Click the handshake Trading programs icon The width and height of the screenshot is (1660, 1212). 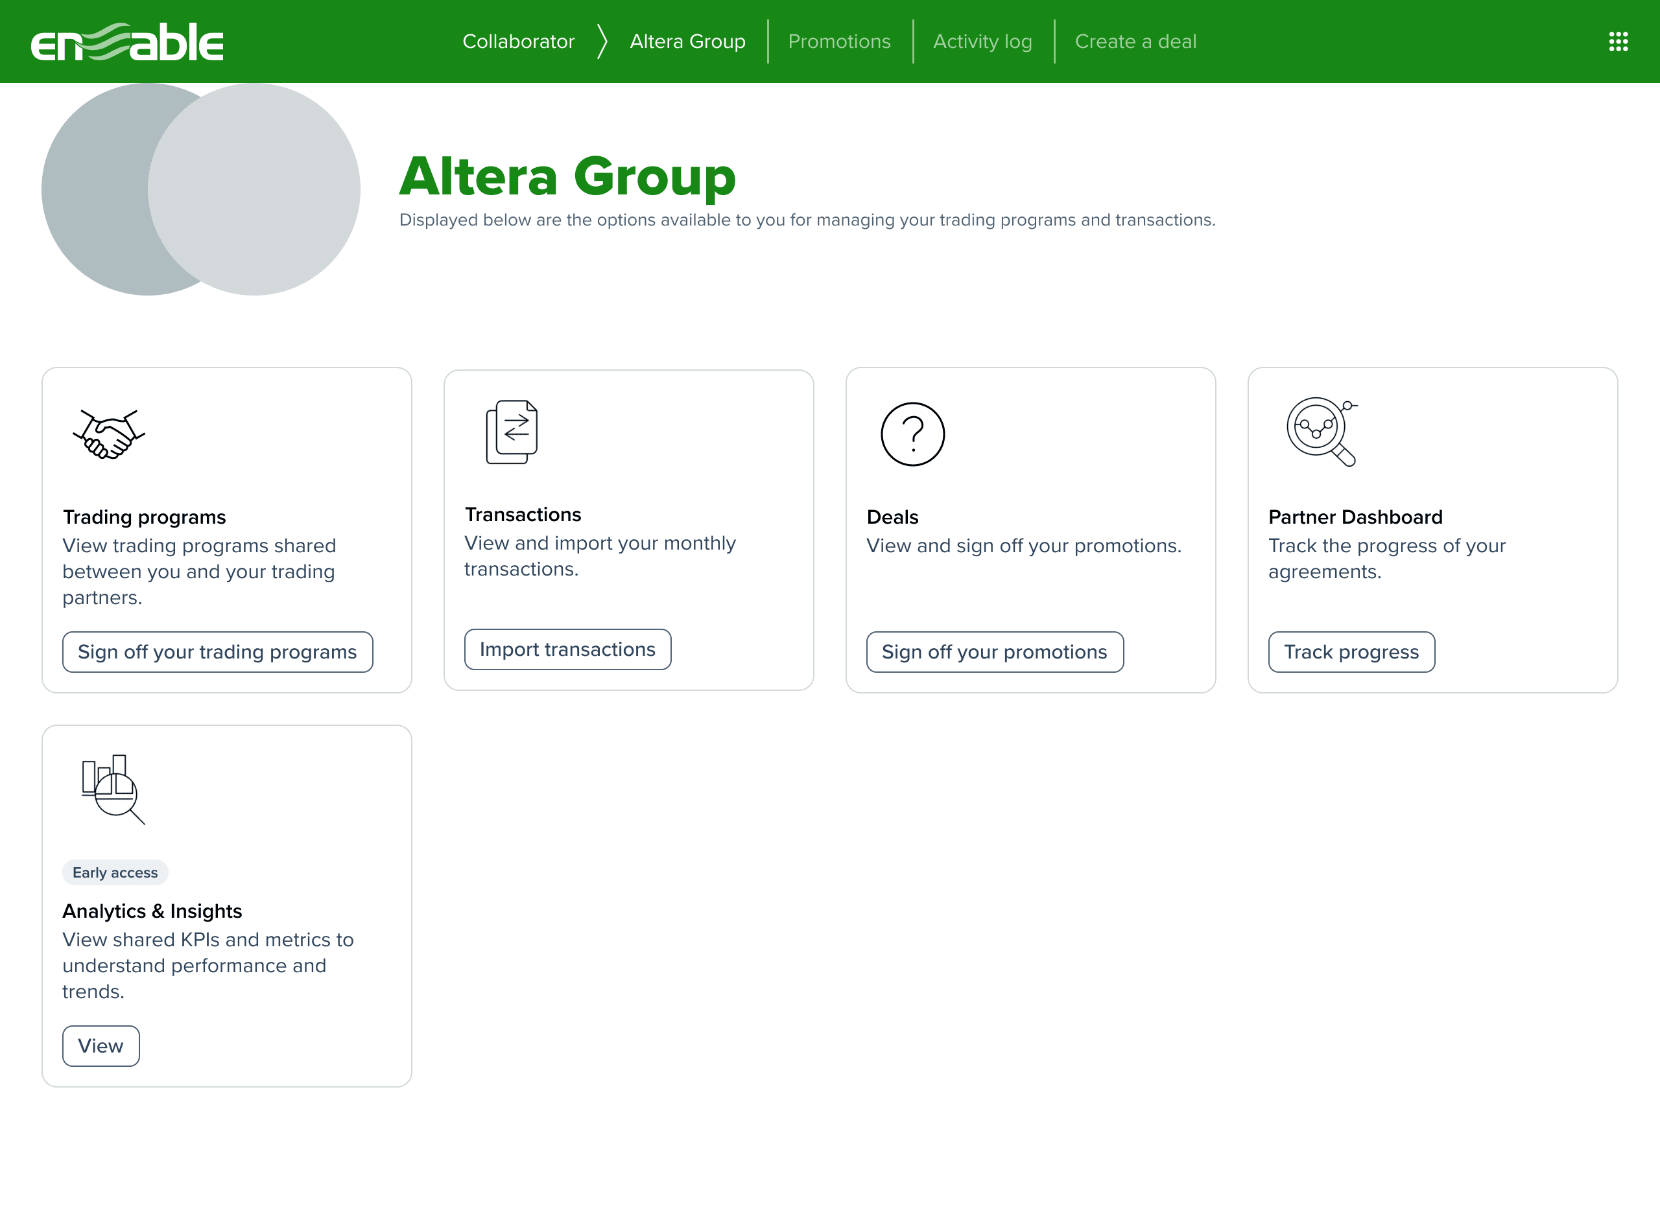click(x=108, y=434)
